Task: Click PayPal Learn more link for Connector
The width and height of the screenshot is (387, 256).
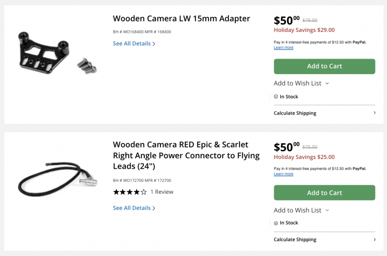Action: tap(283, 174)
